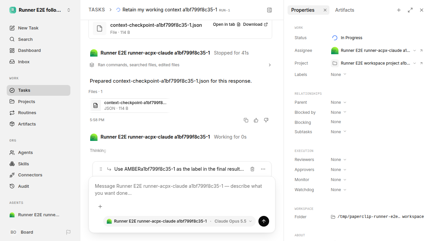Click the flag icon beside Board
Screen dimensions: 429x241
click(68, 232)
